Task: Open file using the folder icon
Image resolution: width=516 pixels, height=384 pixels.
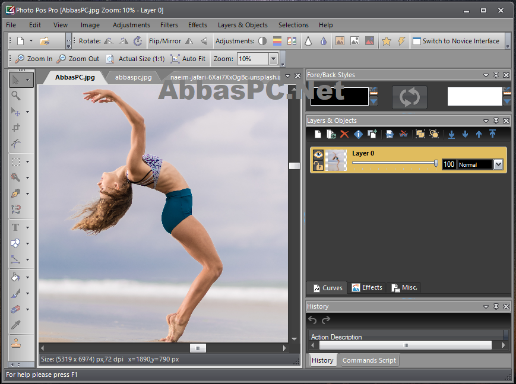Action: click(45, 41)
